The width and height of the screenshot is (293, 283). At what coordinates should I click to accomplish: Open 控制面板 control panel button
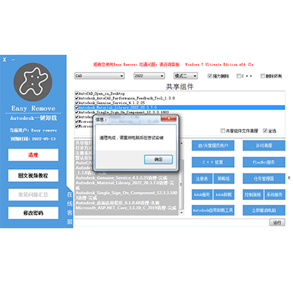(253, 195)
